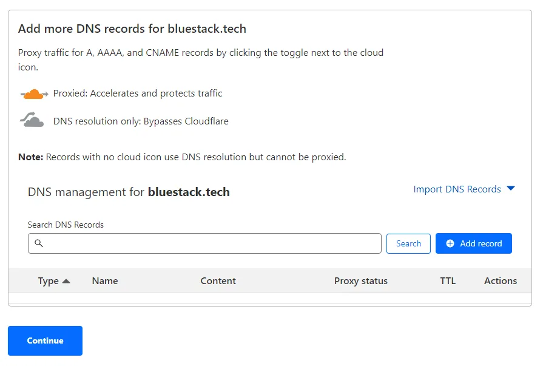Click 'Proxied: Accelerates and protects traffic' text
Viewport: 543px width, 366px height.
pos(138,93)
